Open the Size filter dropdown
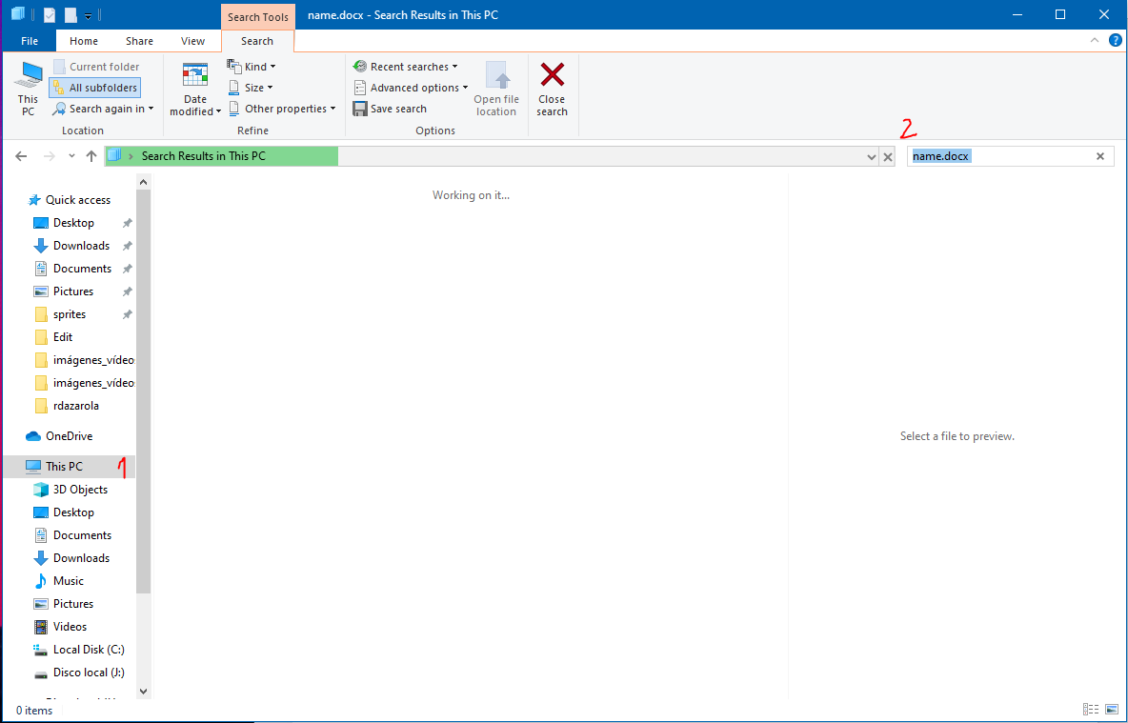Image resolution: width=1128 pixels, height=723 pixels. tap(251, 87)
